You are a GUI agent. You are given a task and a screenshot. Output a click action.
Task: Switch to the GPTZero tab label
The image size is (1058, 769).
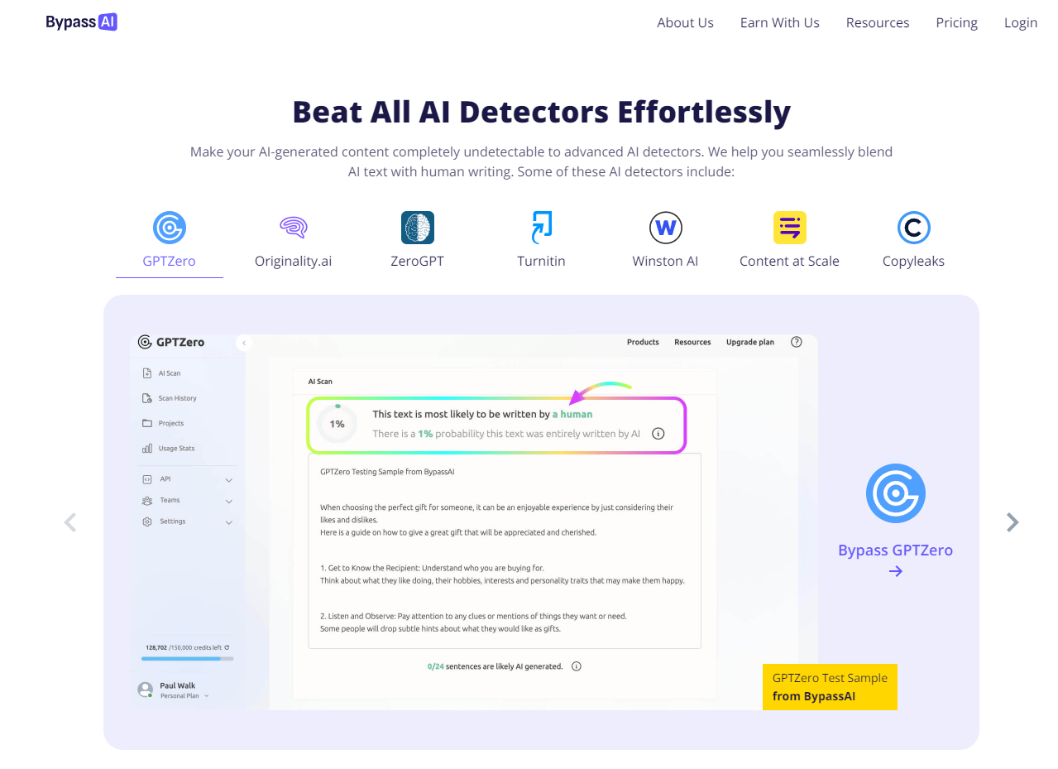click(x=169, y=261)
